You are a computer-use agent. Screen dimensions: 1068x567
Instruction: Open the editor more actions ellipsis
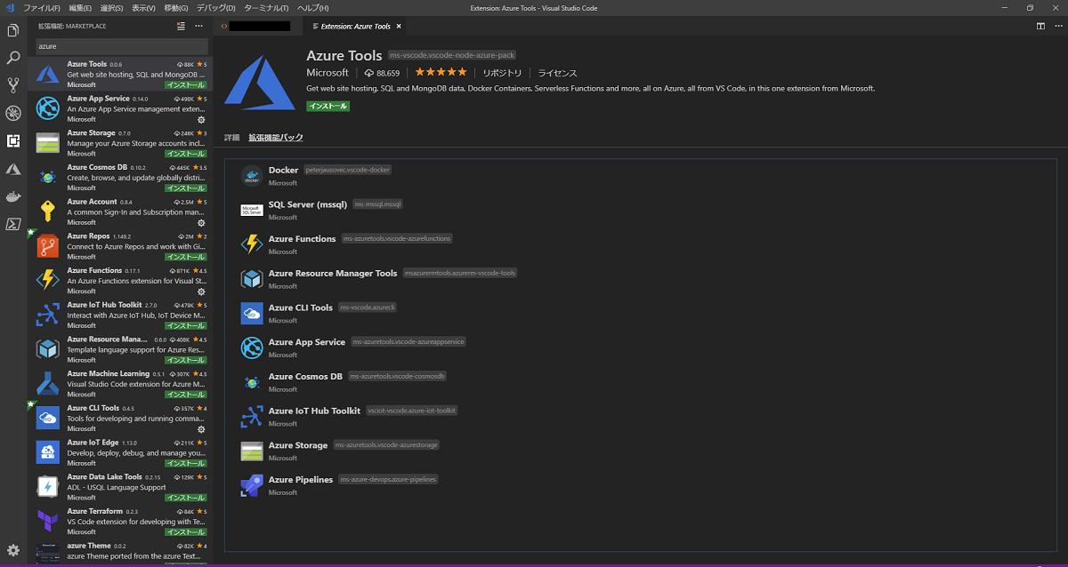pyautogui.click(x=1056, y=26)
